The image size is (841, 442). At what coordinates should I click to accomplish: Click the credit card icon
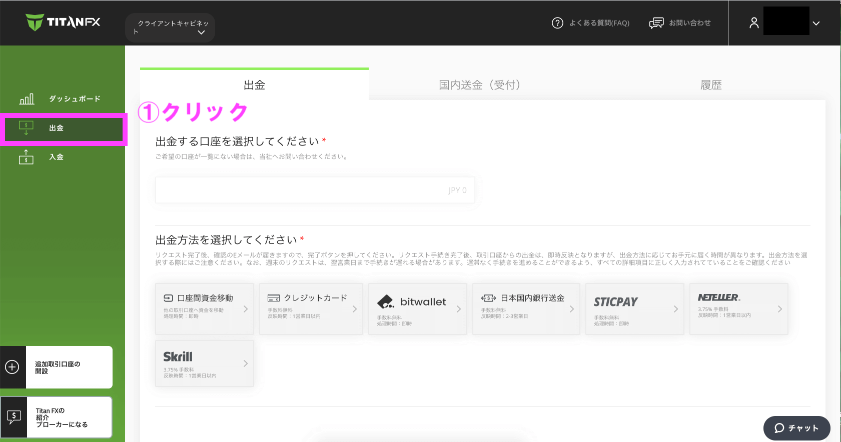click(x=274, y=298)
